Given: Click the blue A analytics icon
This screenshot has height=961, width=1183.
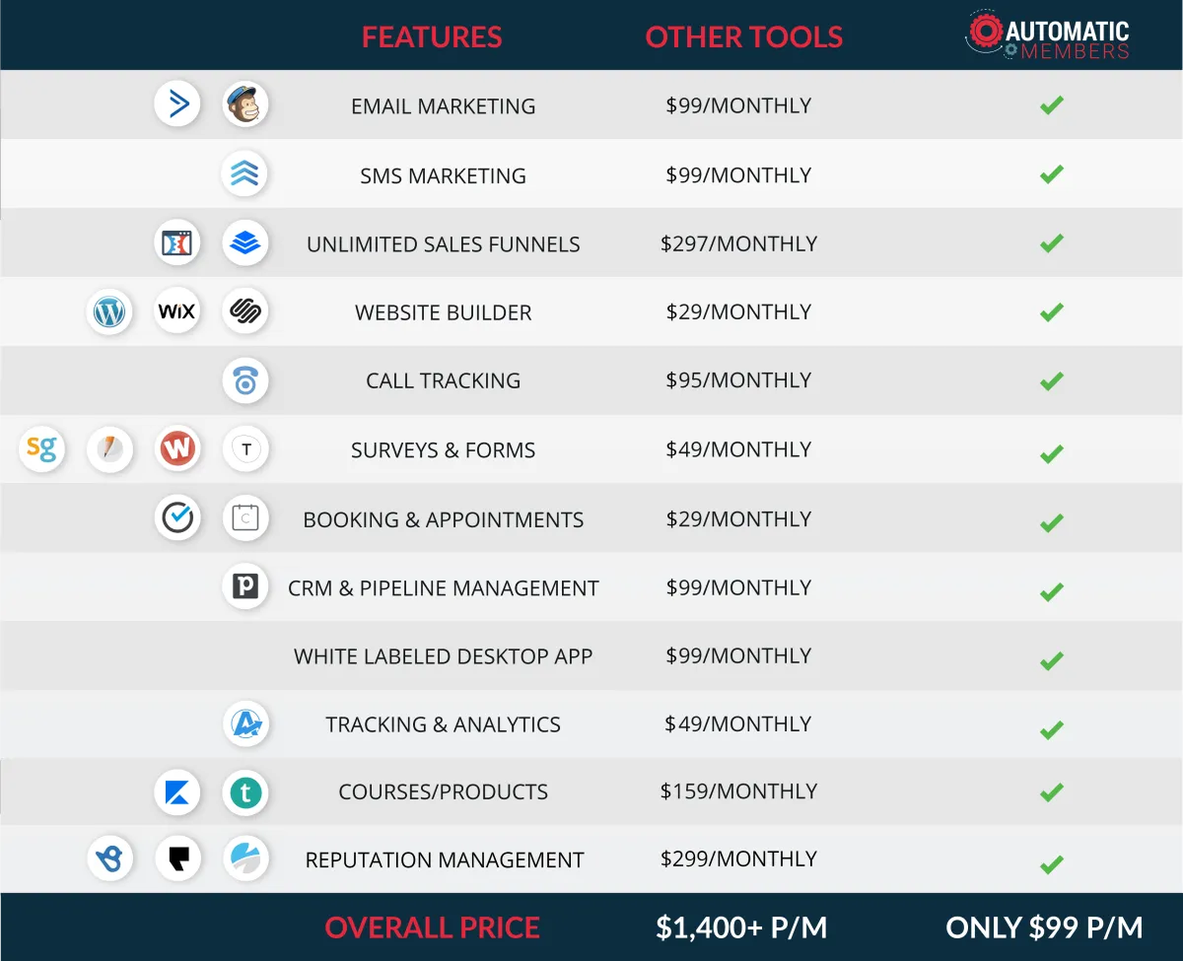Looking at the screenshot, I should 244,724.
